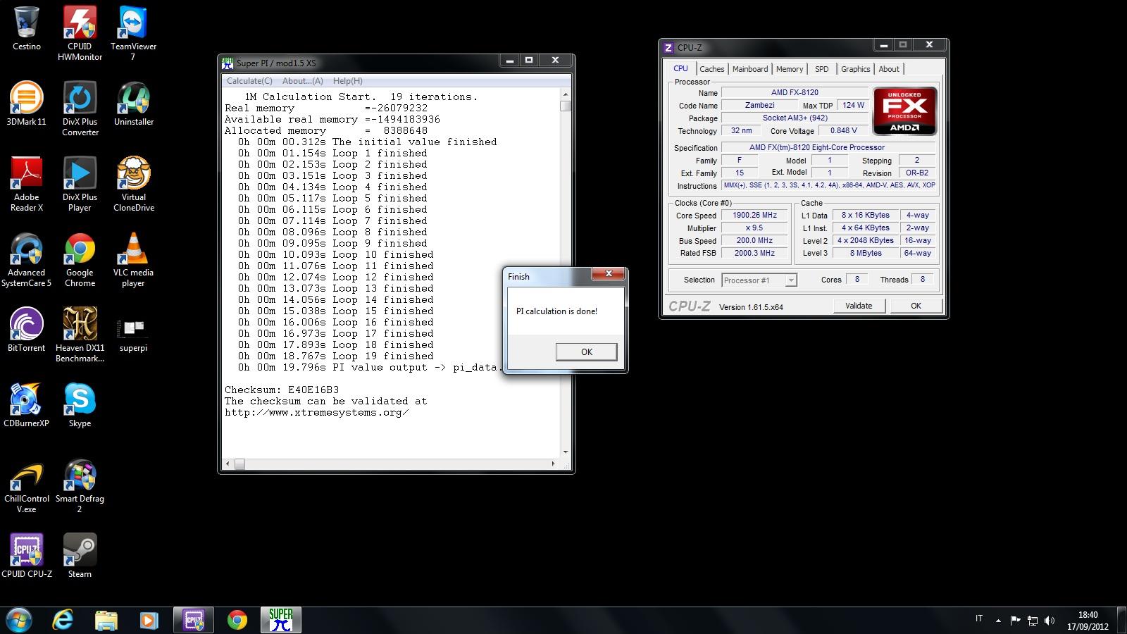Screen dimensions: 1127x634
Task: Click the xtremesystems.org URL text
Action: pyautogui.click(x=316, y=412)
